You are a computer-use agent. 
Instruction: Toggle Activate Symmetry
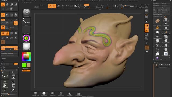pos(9,47)
